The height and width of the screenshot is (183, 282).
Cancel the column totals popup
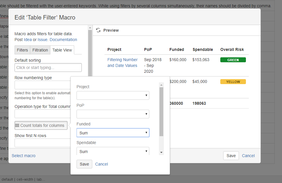[102, 164]
